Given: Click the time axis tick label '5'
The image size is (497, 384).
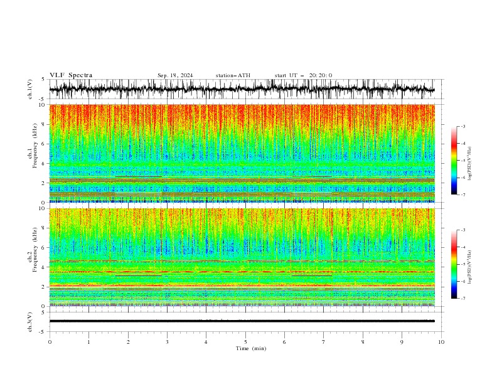Looking at the screenshot, I should [x=245, y=342].
